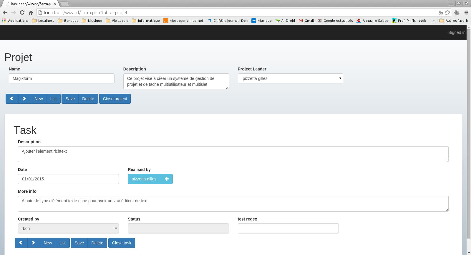
Task: Open the Chrome hamburger menu
Action: point(466,12)
